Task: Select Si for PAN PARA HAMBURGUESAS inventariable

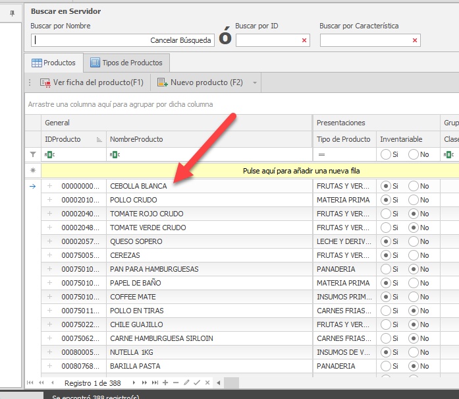Action: click(386, 269)
